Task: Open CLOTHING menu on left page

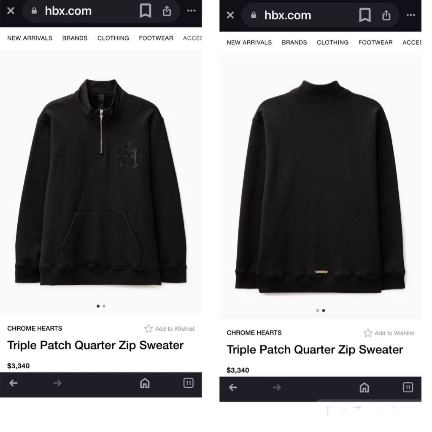Action: [113, 38]
